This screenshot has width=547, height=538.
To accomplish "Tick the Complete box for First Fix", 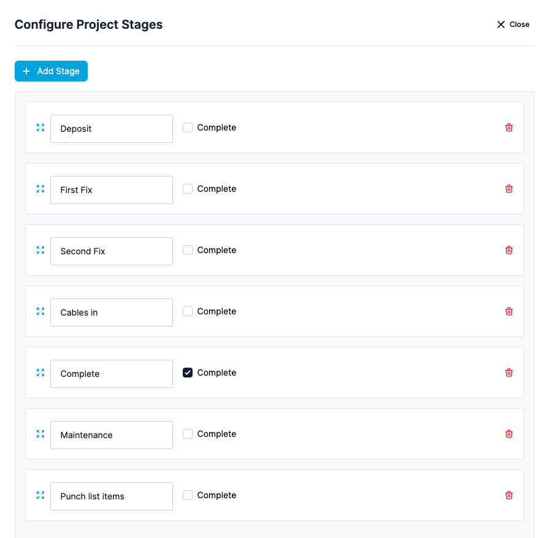I will tap(188, 189).
